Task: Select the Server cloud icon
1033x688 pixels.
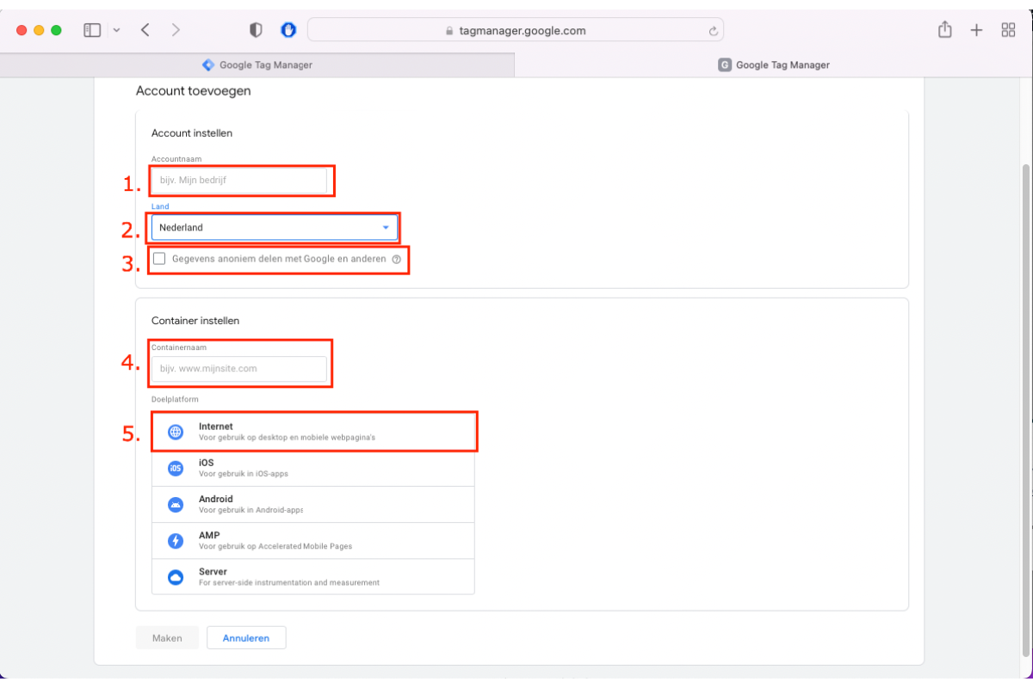Action: point(176,577)
